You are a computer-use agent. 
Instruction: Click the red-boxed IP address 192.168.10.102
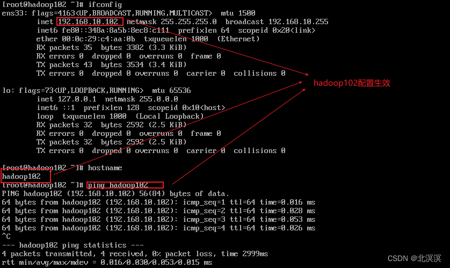point(89,21)
